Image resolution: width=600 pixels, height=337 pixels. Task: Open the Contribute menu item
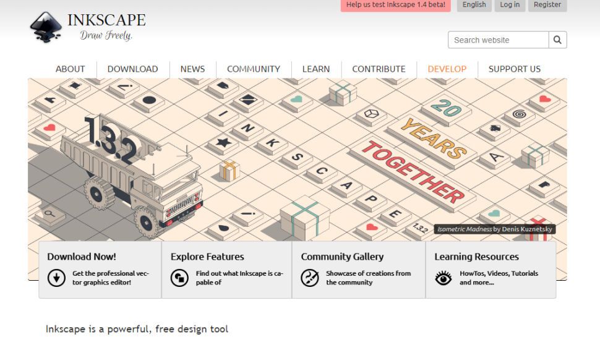[x=379, y=69]
